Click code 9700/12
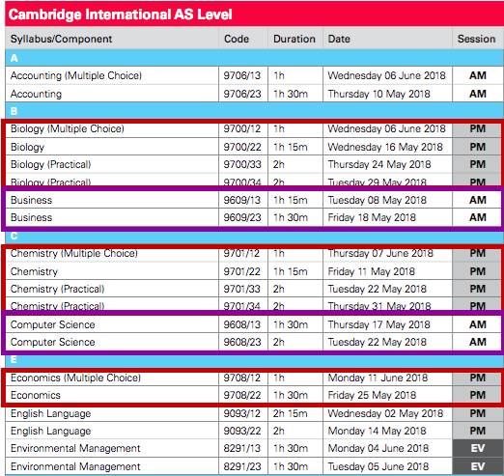Image resolution: width=504 pixels, height=476 pixels. (242, 128)
